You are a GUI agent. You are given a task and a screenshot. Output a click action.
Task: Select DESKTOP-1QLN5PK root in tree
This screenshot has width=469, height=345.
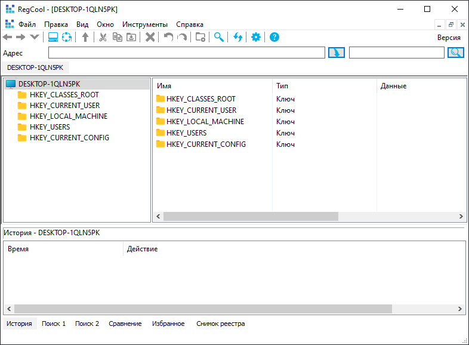(x=50, y=84)
